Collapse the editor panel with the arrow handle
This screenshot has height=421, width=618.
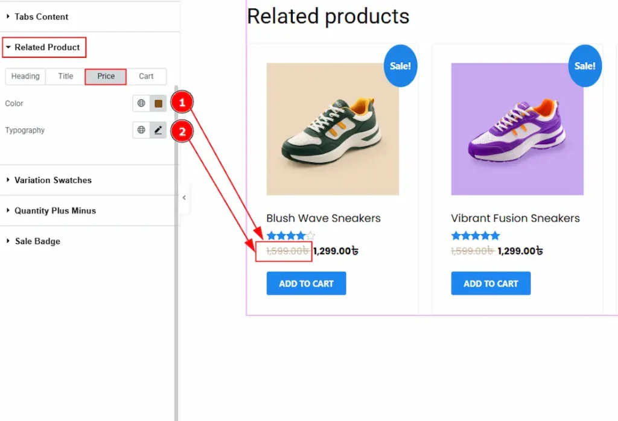(184, 197)
